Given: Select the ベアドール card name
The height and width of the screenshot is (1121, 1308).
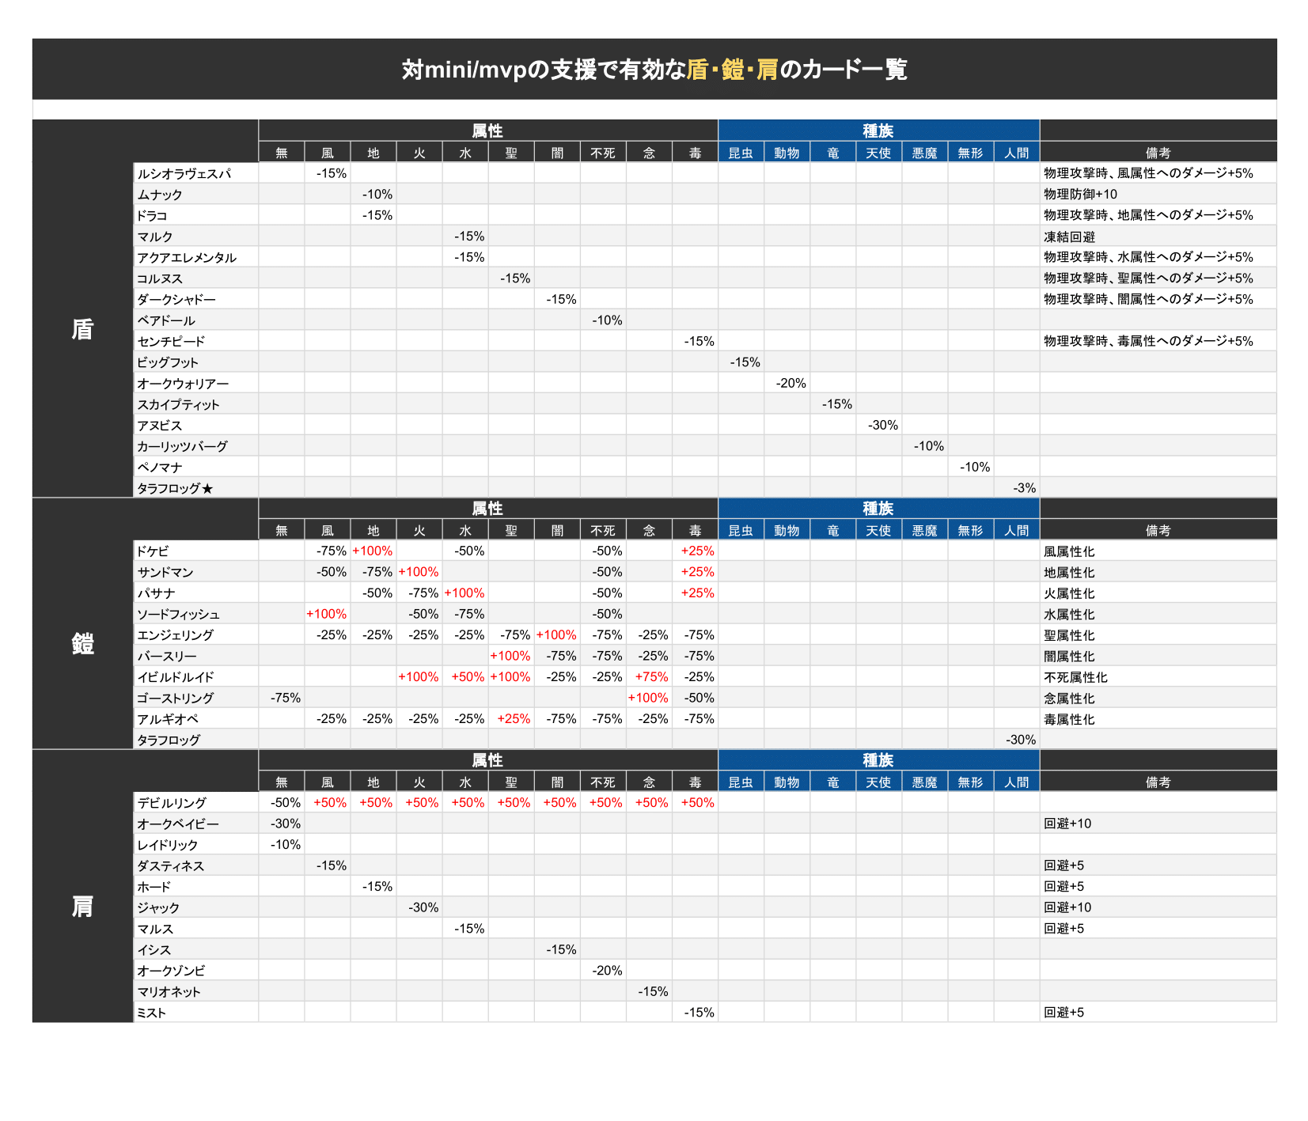Looking at the screenshot, I should coord(166,320).
